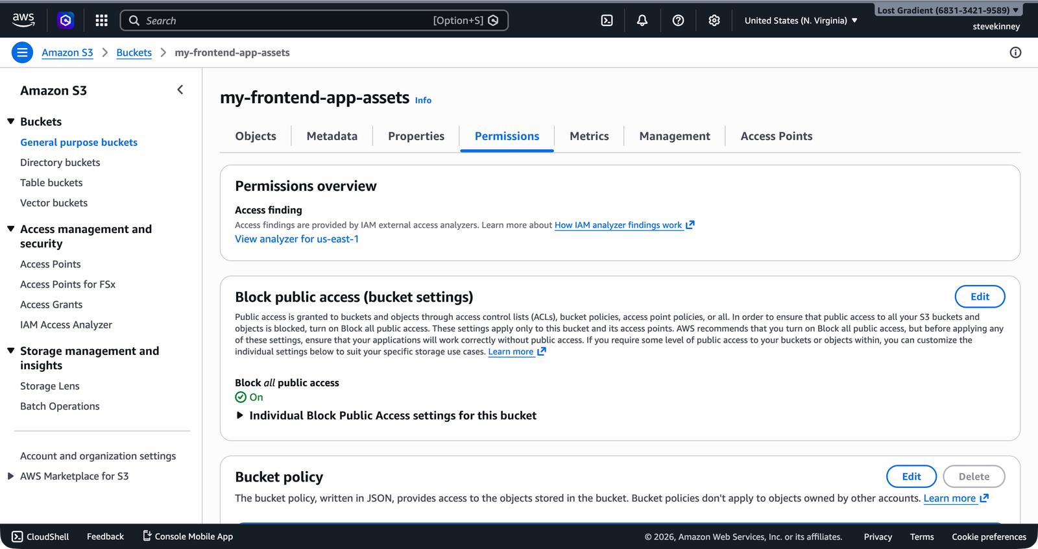Click Amazon S3 breadcrumb link
The width and height of the screenshot is (1038, 549).
67,53
